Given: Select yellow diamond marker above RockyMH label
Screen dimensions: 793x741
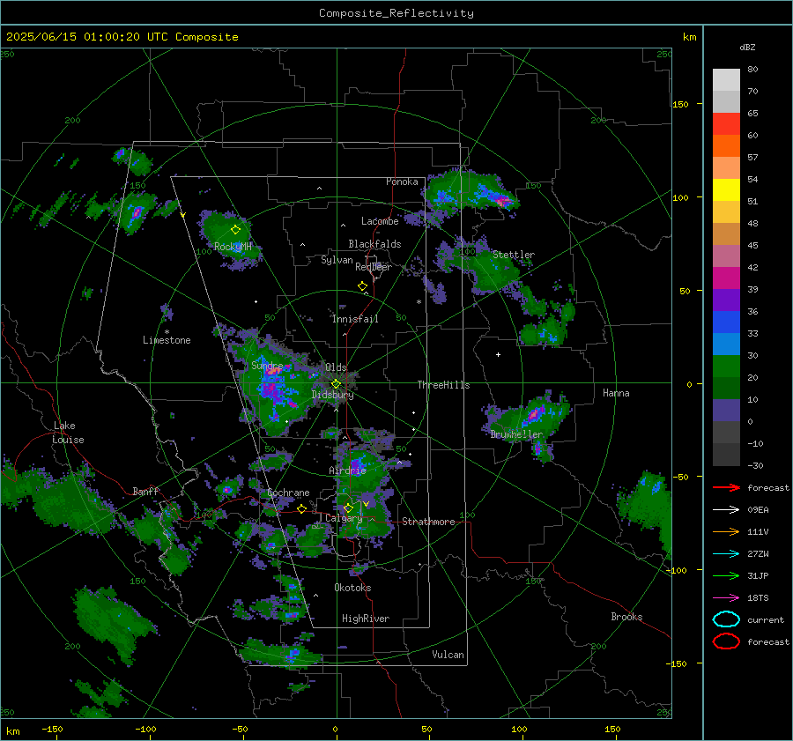Looking at the screenshot, I should coord(235,230).
